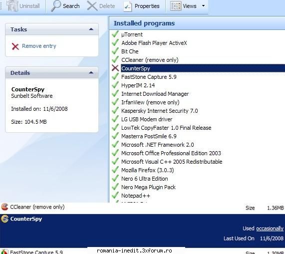
Task: Click the check icon beside Microsoft Visual C++ 2005
Action: tap(115, 161)
